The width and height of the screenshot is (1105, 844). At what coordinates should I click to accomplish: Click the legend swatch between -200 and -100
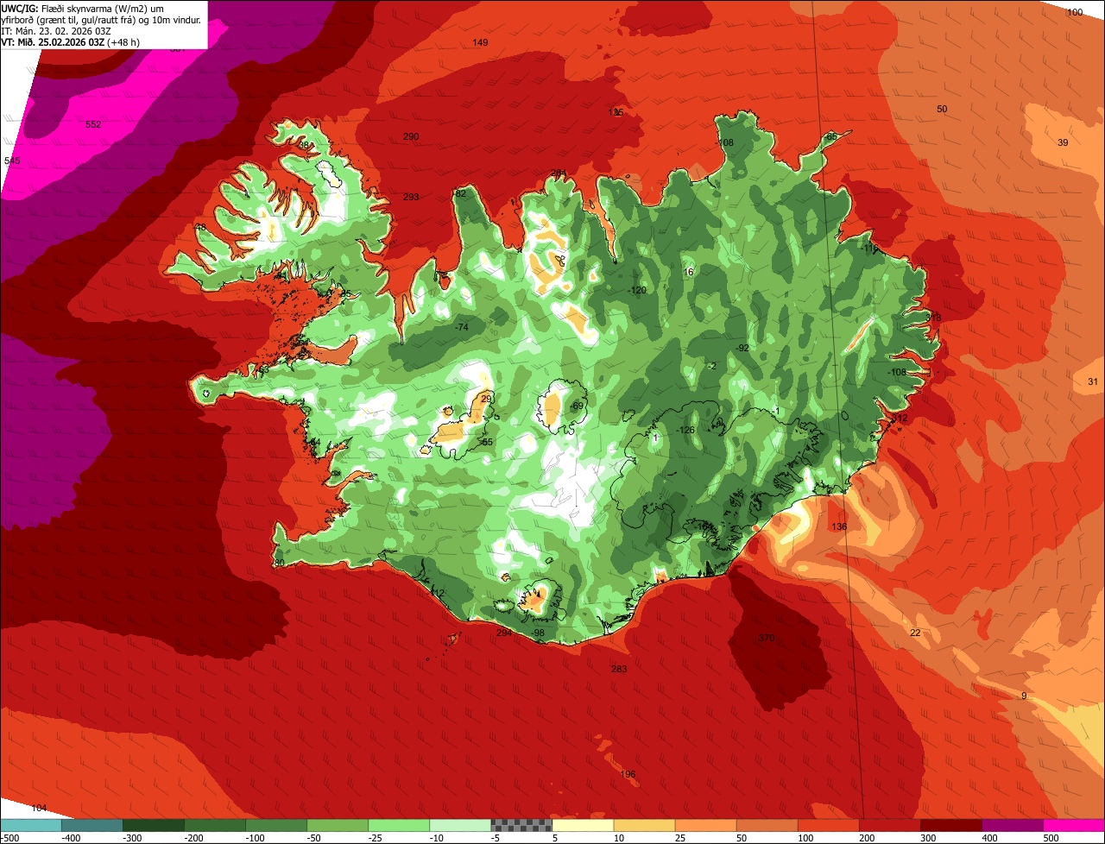(x=215, y=825)
